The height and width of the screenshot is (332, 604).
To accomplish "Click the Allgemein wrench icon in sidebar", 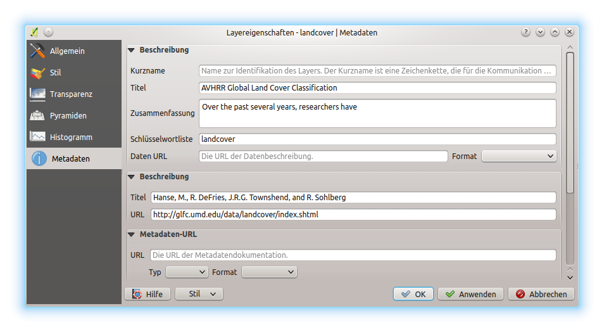I will [38, 51].
